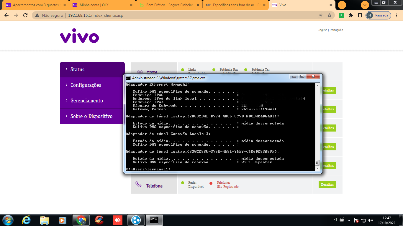Viewport: 403px width, 226px height.
Task: Open the cmd.exe title bar system icon
Action: tap(128, 78)
